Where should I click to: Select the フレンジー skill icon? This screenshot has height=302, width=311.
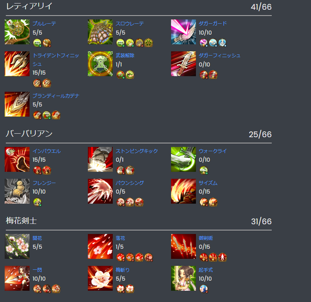tap(17, 191)
